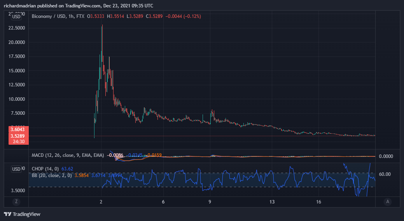Click the MACD 0.0000 axis value
This screenshot has height=221, width=404.
(x=386, y=156)
